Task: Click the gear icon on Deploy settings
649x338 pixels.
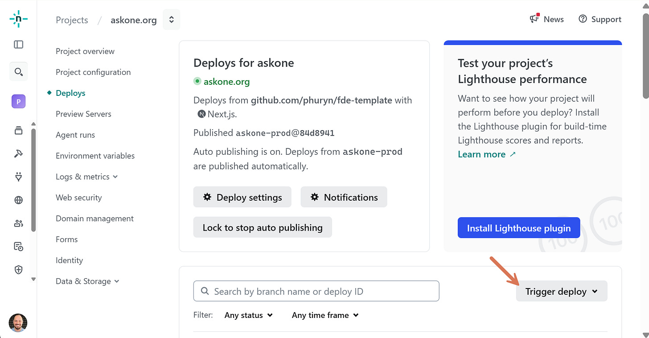Action: click(x=207, y=197)
